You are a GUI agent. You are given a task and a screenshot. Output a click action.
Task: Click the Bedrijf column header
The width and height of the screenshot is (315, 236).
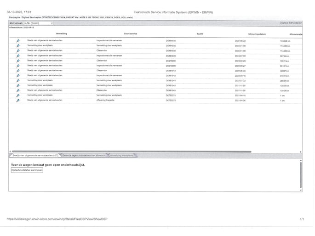[x=200, y=34]
